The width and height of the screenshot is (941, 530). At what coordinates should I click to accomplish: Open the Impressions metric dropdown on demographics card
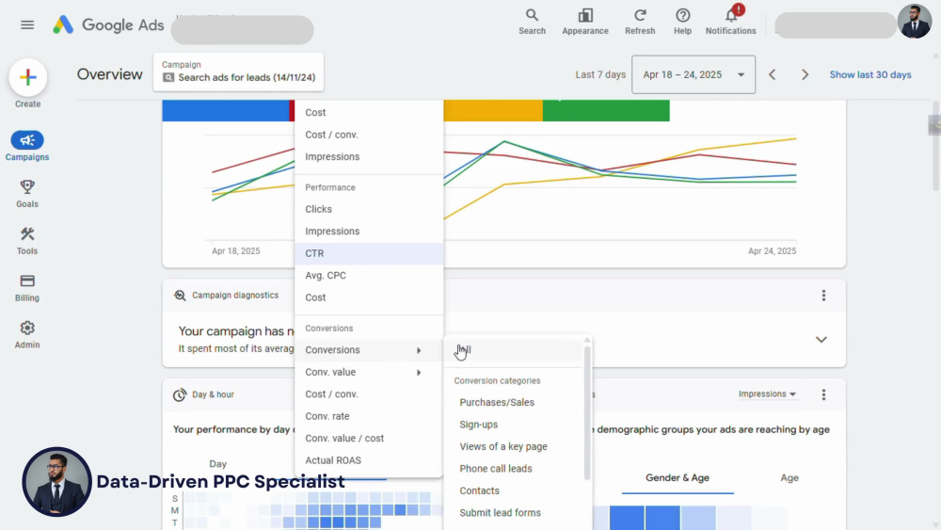(767, 394)
